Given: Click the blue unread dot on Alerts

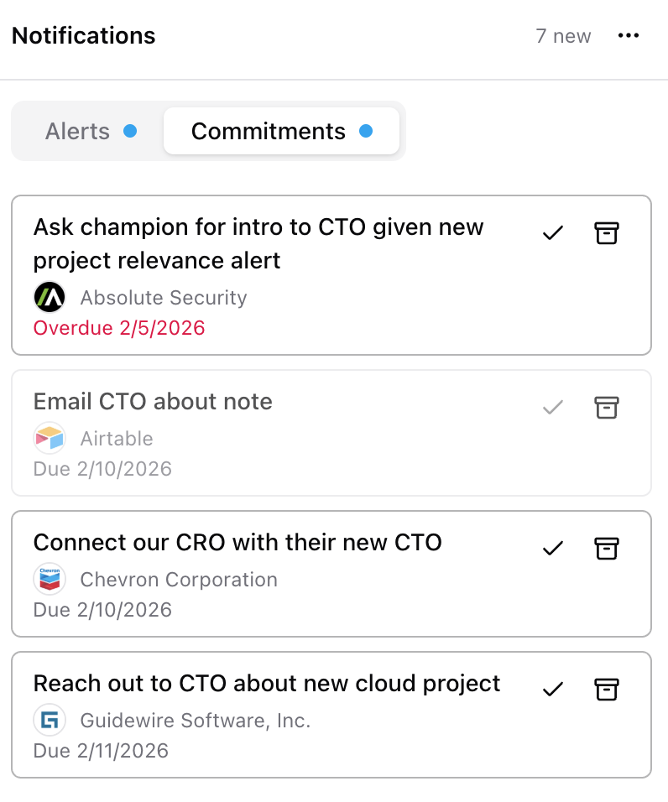Looking at the screenshot, I should click(x=130, y=131).
